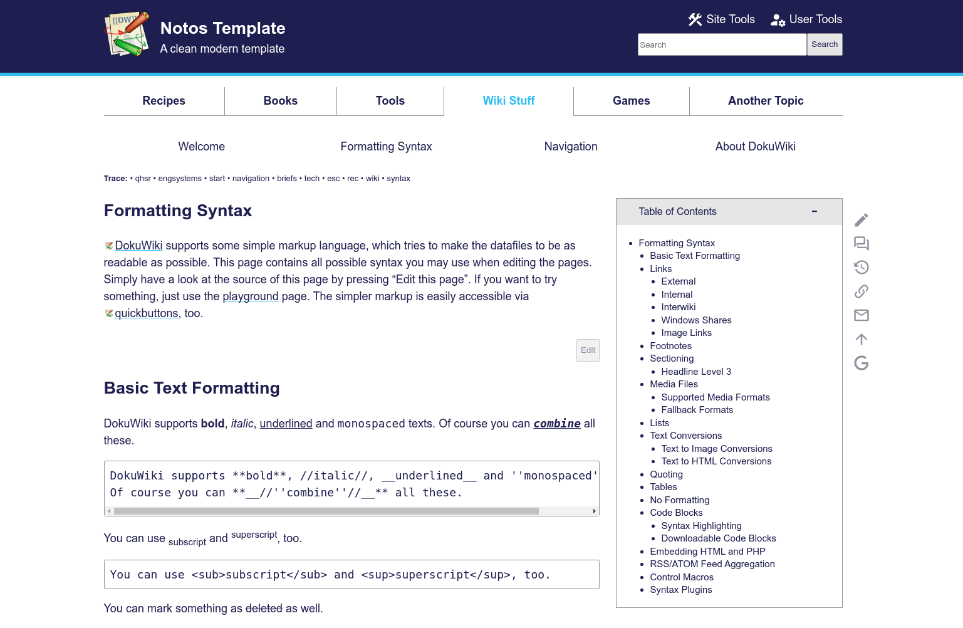Jump to Headline Level 3 in contents

point(696,372)
